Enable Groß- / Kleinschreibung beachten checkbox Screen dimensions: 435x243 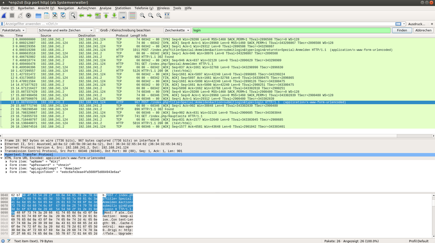(x=98, y=30)
